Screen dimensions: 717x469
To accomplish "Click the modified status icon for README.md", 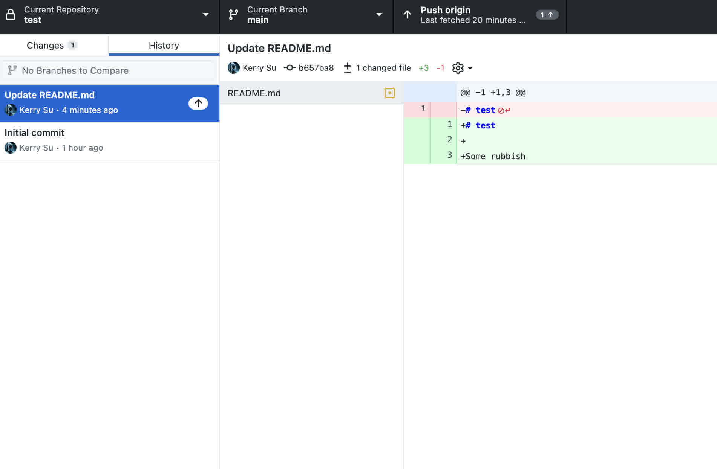I will pos(390,93).
